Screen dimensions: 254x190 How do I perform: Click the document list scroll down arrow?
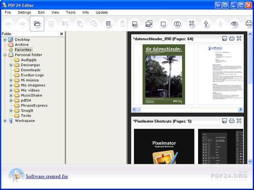250,161
